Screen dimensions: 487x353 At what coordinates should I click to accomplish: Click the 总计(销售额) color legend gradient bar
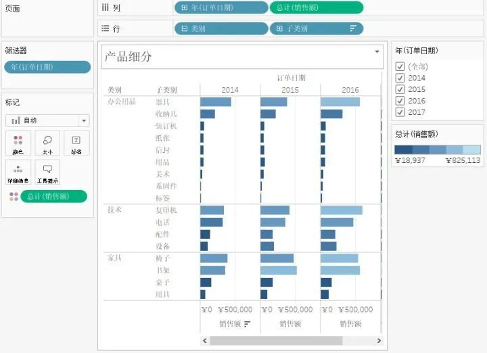(438, 149)
